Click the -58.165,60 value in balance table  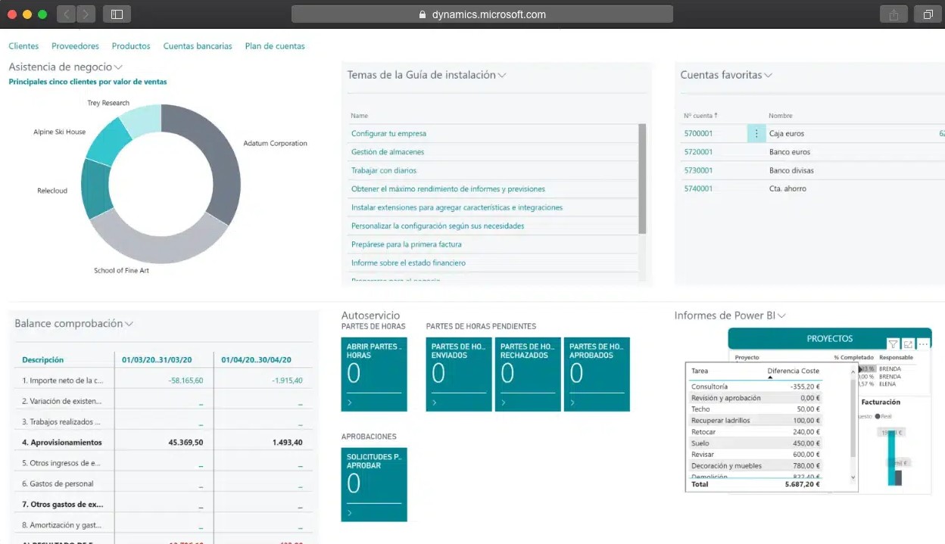click(185, 381)
